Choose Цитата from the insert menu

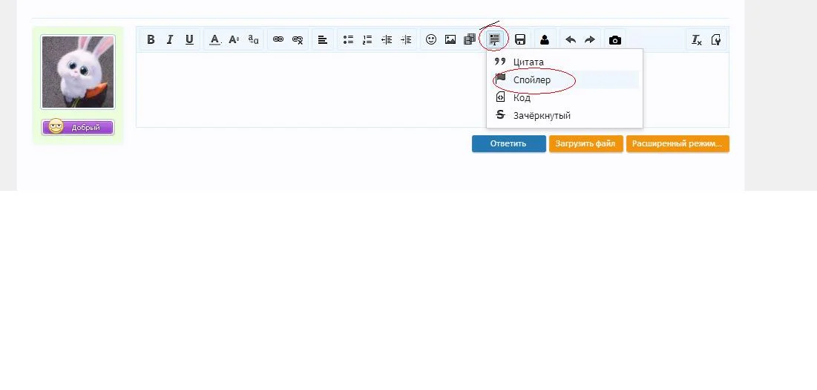click(564, 62)
